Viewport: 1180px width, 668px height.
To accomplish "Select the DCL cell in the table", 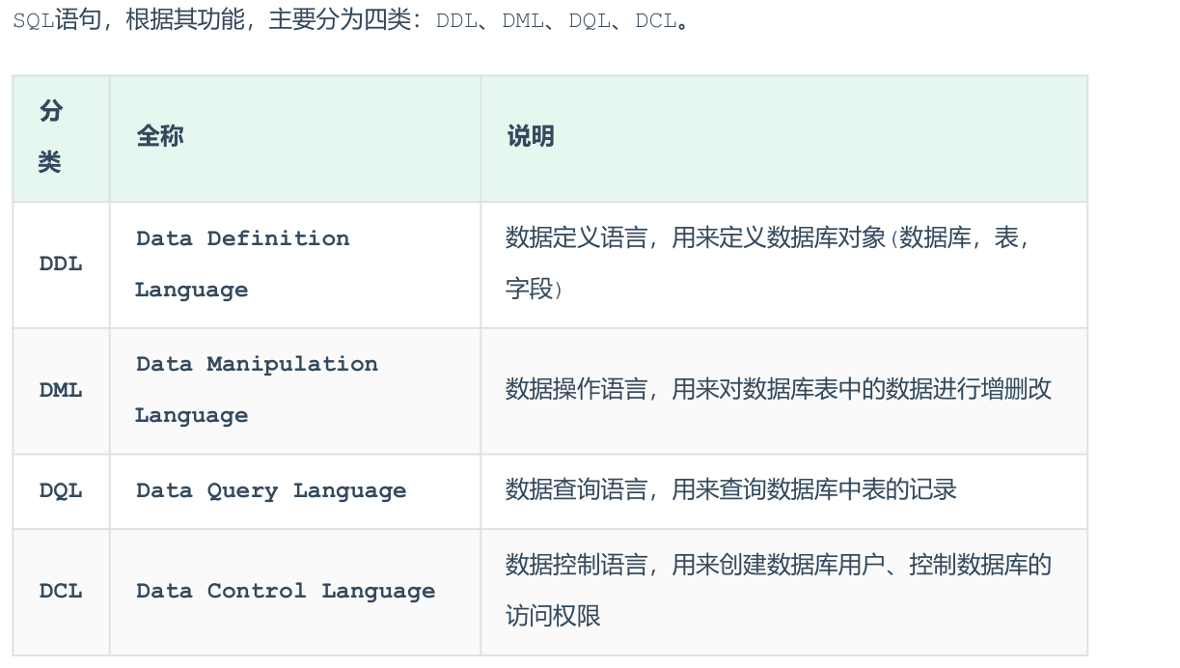I will coord(61,592).
